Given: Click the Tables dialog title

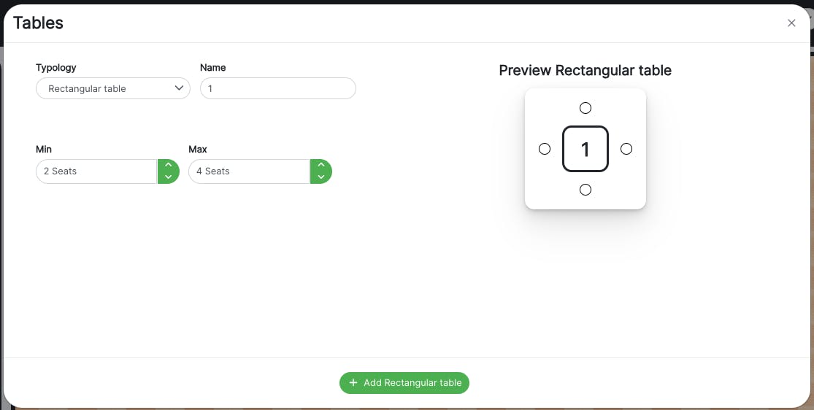Looking at the screenshot, I should click(39, 23).
